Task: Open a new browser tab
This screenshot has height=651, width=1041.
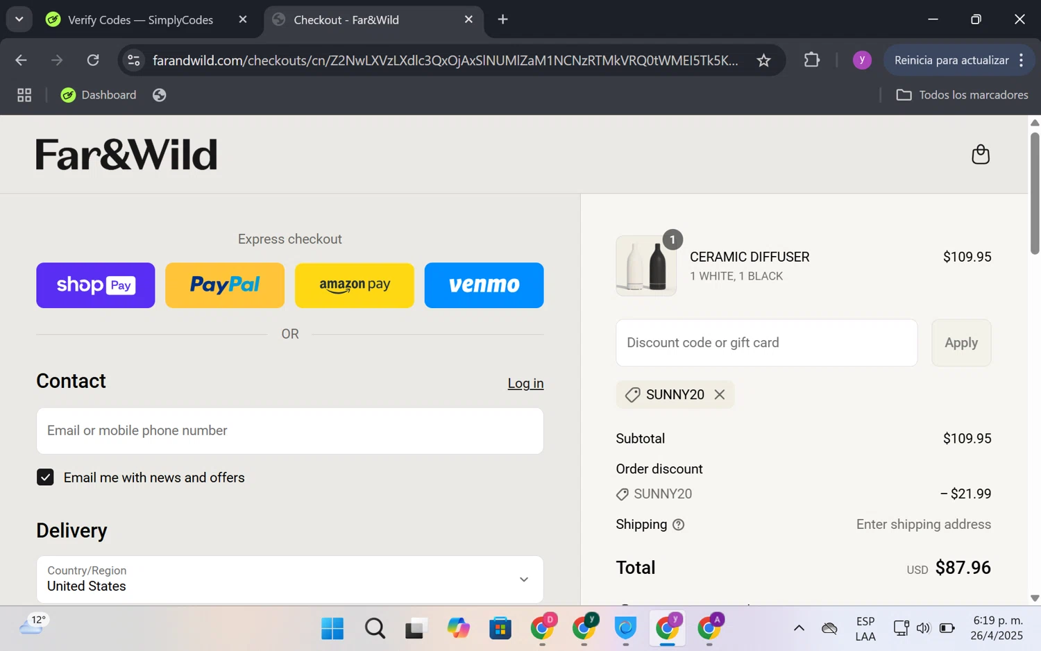Action: (x=503, y=19)
